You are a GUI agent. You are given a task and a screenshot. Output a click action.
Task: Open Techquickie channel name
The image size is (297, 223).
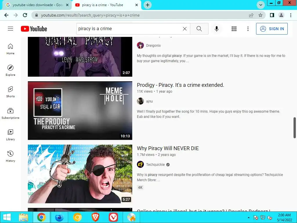tap(155, 165)
